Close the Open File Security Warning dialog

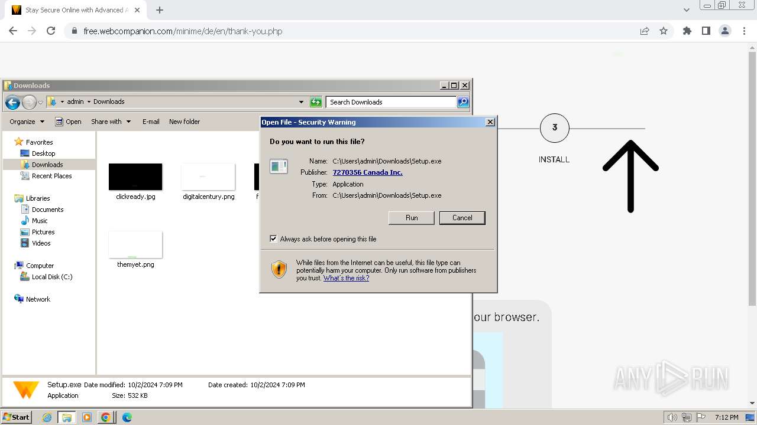490,122
